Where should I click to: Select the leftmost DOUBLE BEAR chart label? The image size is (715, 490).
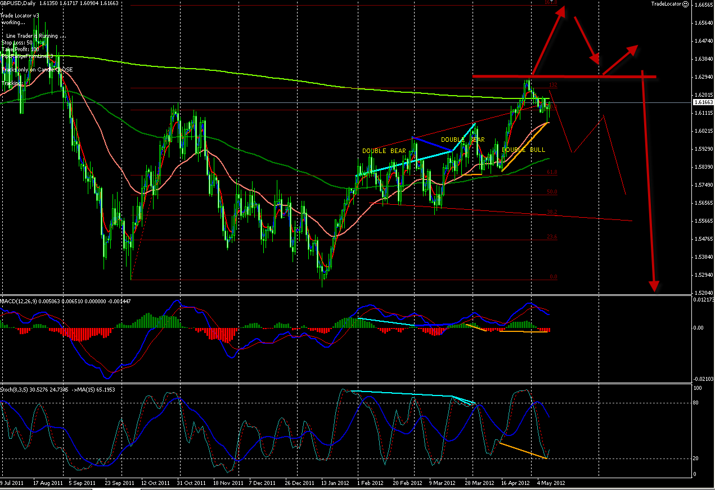point(384,151)
